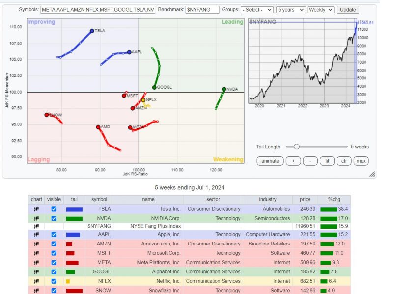
Task: Click the ctr center button
Action: (x=344, y=161)
